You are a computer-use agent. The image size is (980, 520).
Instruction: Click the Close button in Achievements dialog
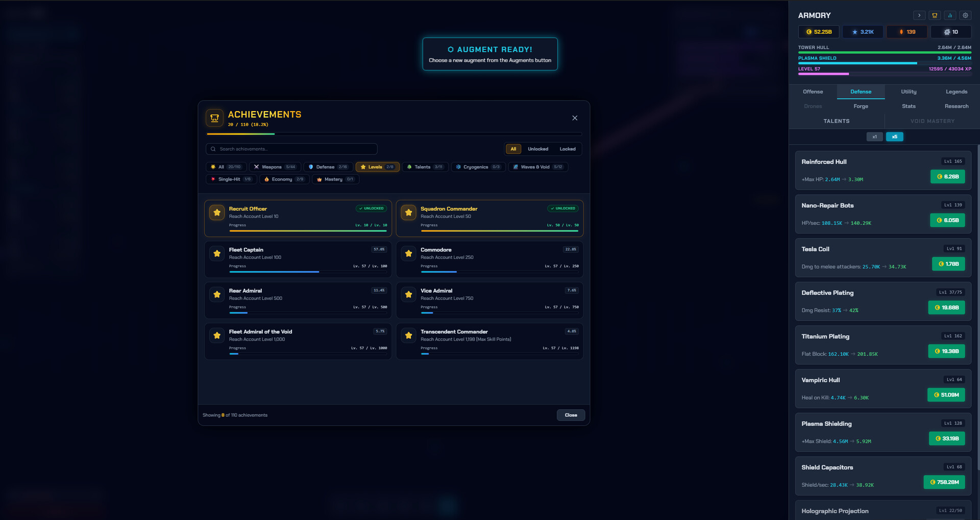[x=571, y=415]
